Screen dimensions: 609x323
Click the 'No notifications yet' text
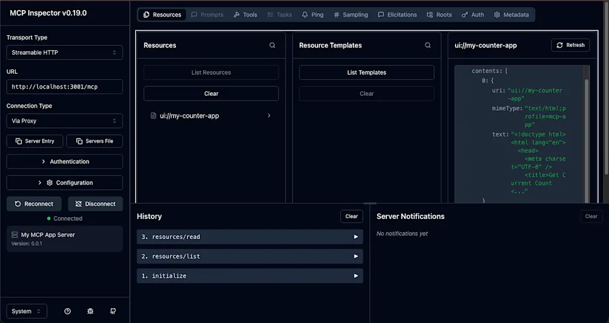tap(402, 234)
